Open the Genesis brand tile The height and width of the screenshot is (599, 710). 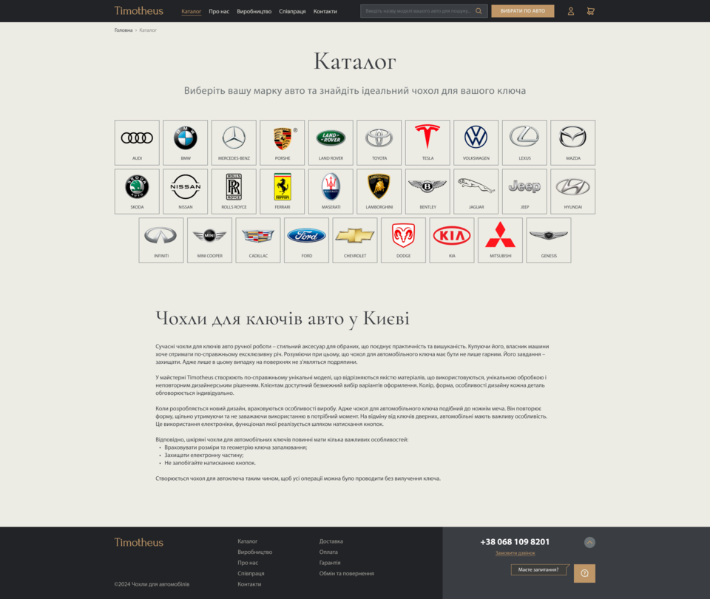(549, 240)
